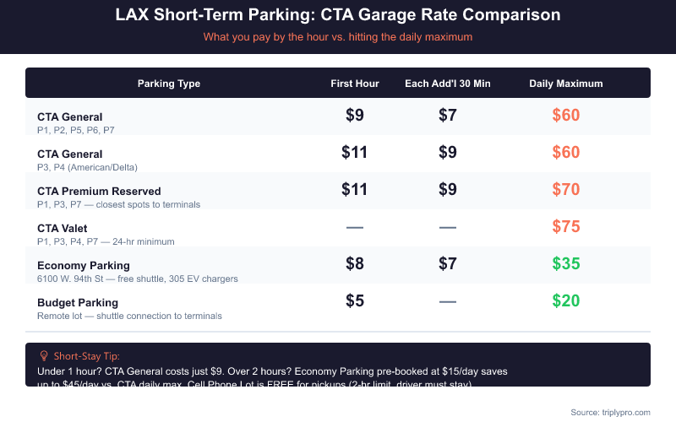Screen dimensions: 676x422
Task: Click the triplypro.com source link
Action: 610,412
